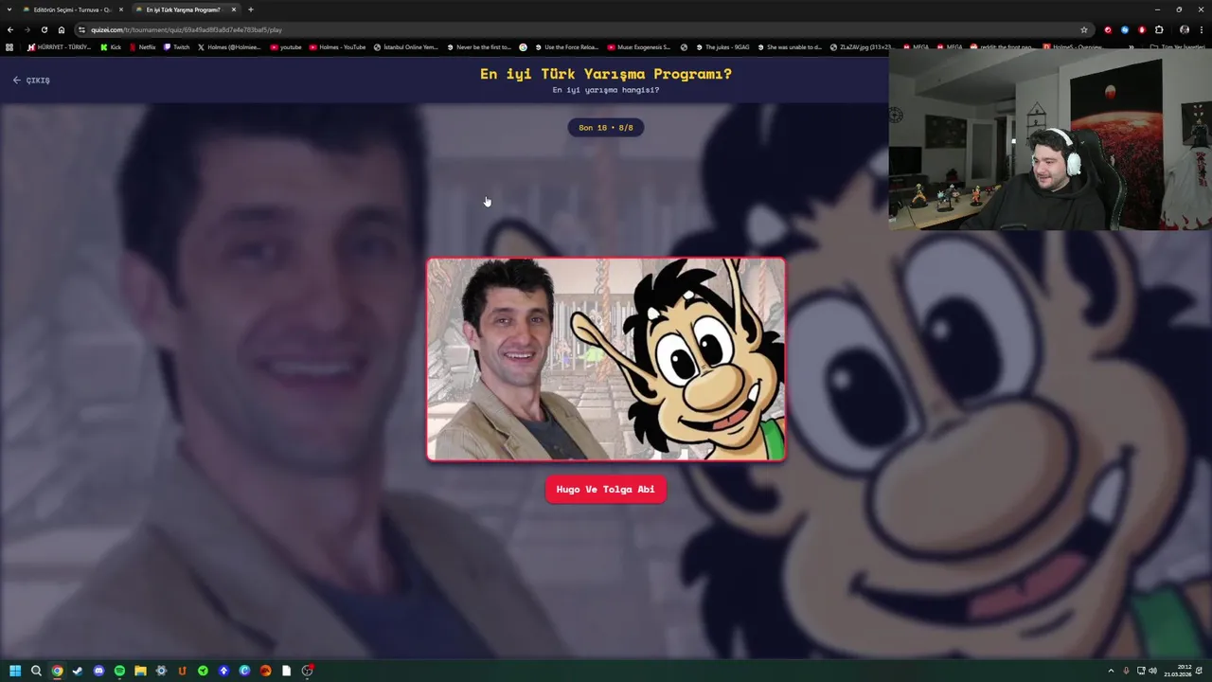Open the She was unable to d... bookmark
The height and width of the screenshot is (682, 1212).
coord(790,46)
